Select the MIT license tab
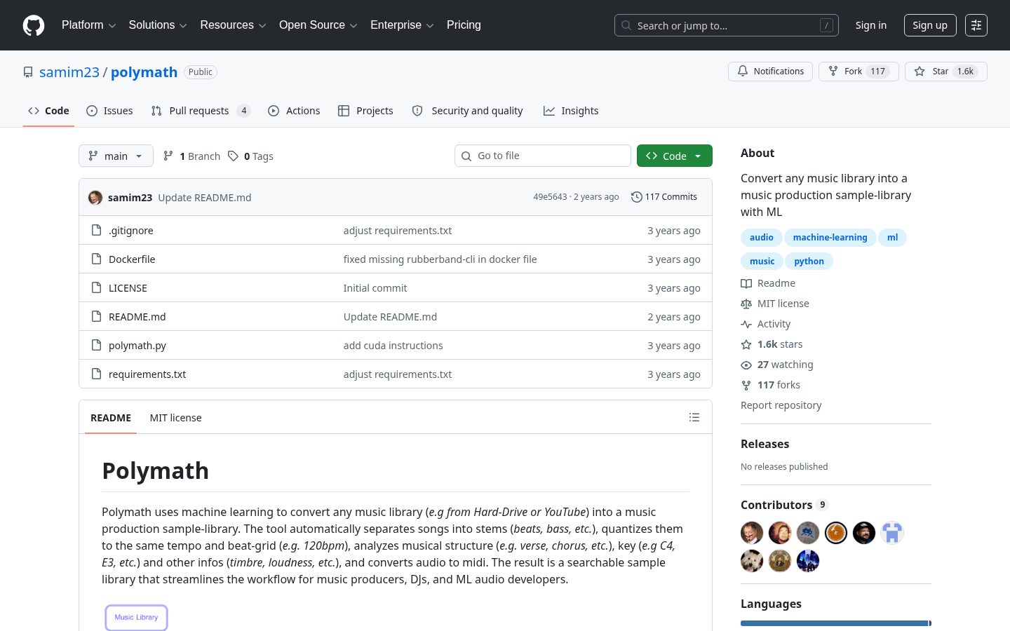1010x631 pixels. pos(175,418)
